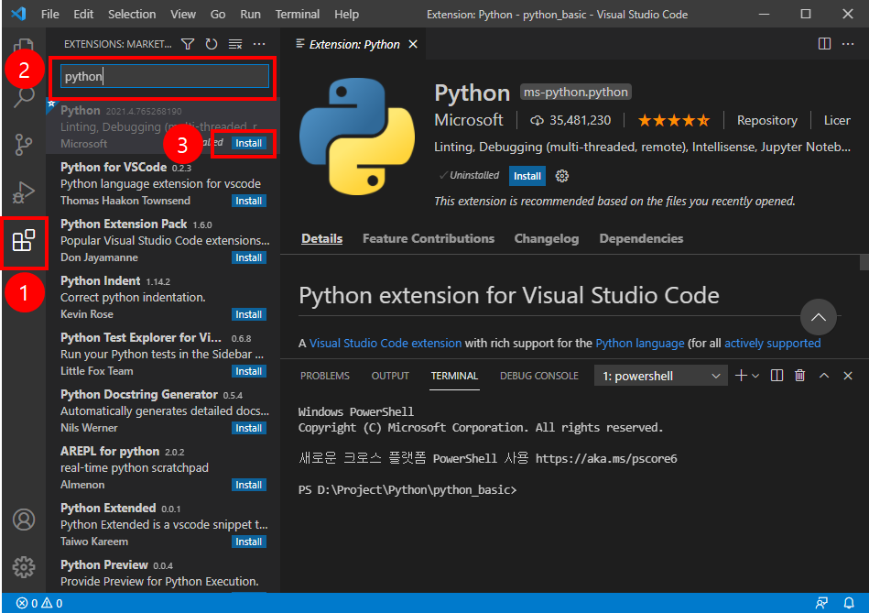869x613 pixels.
Task: Open the Selection menu
Action: point(132,14)
